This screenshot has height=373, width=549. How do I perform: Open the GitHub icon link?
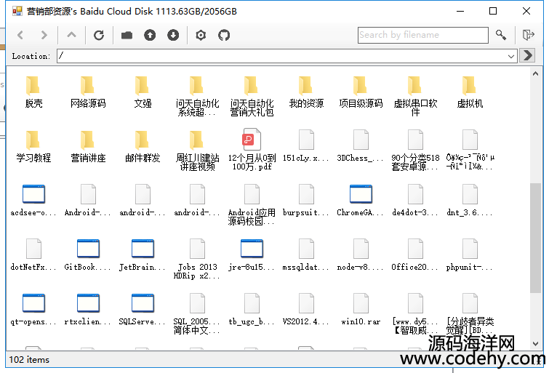pyautogui.click(x=224, y=35)
